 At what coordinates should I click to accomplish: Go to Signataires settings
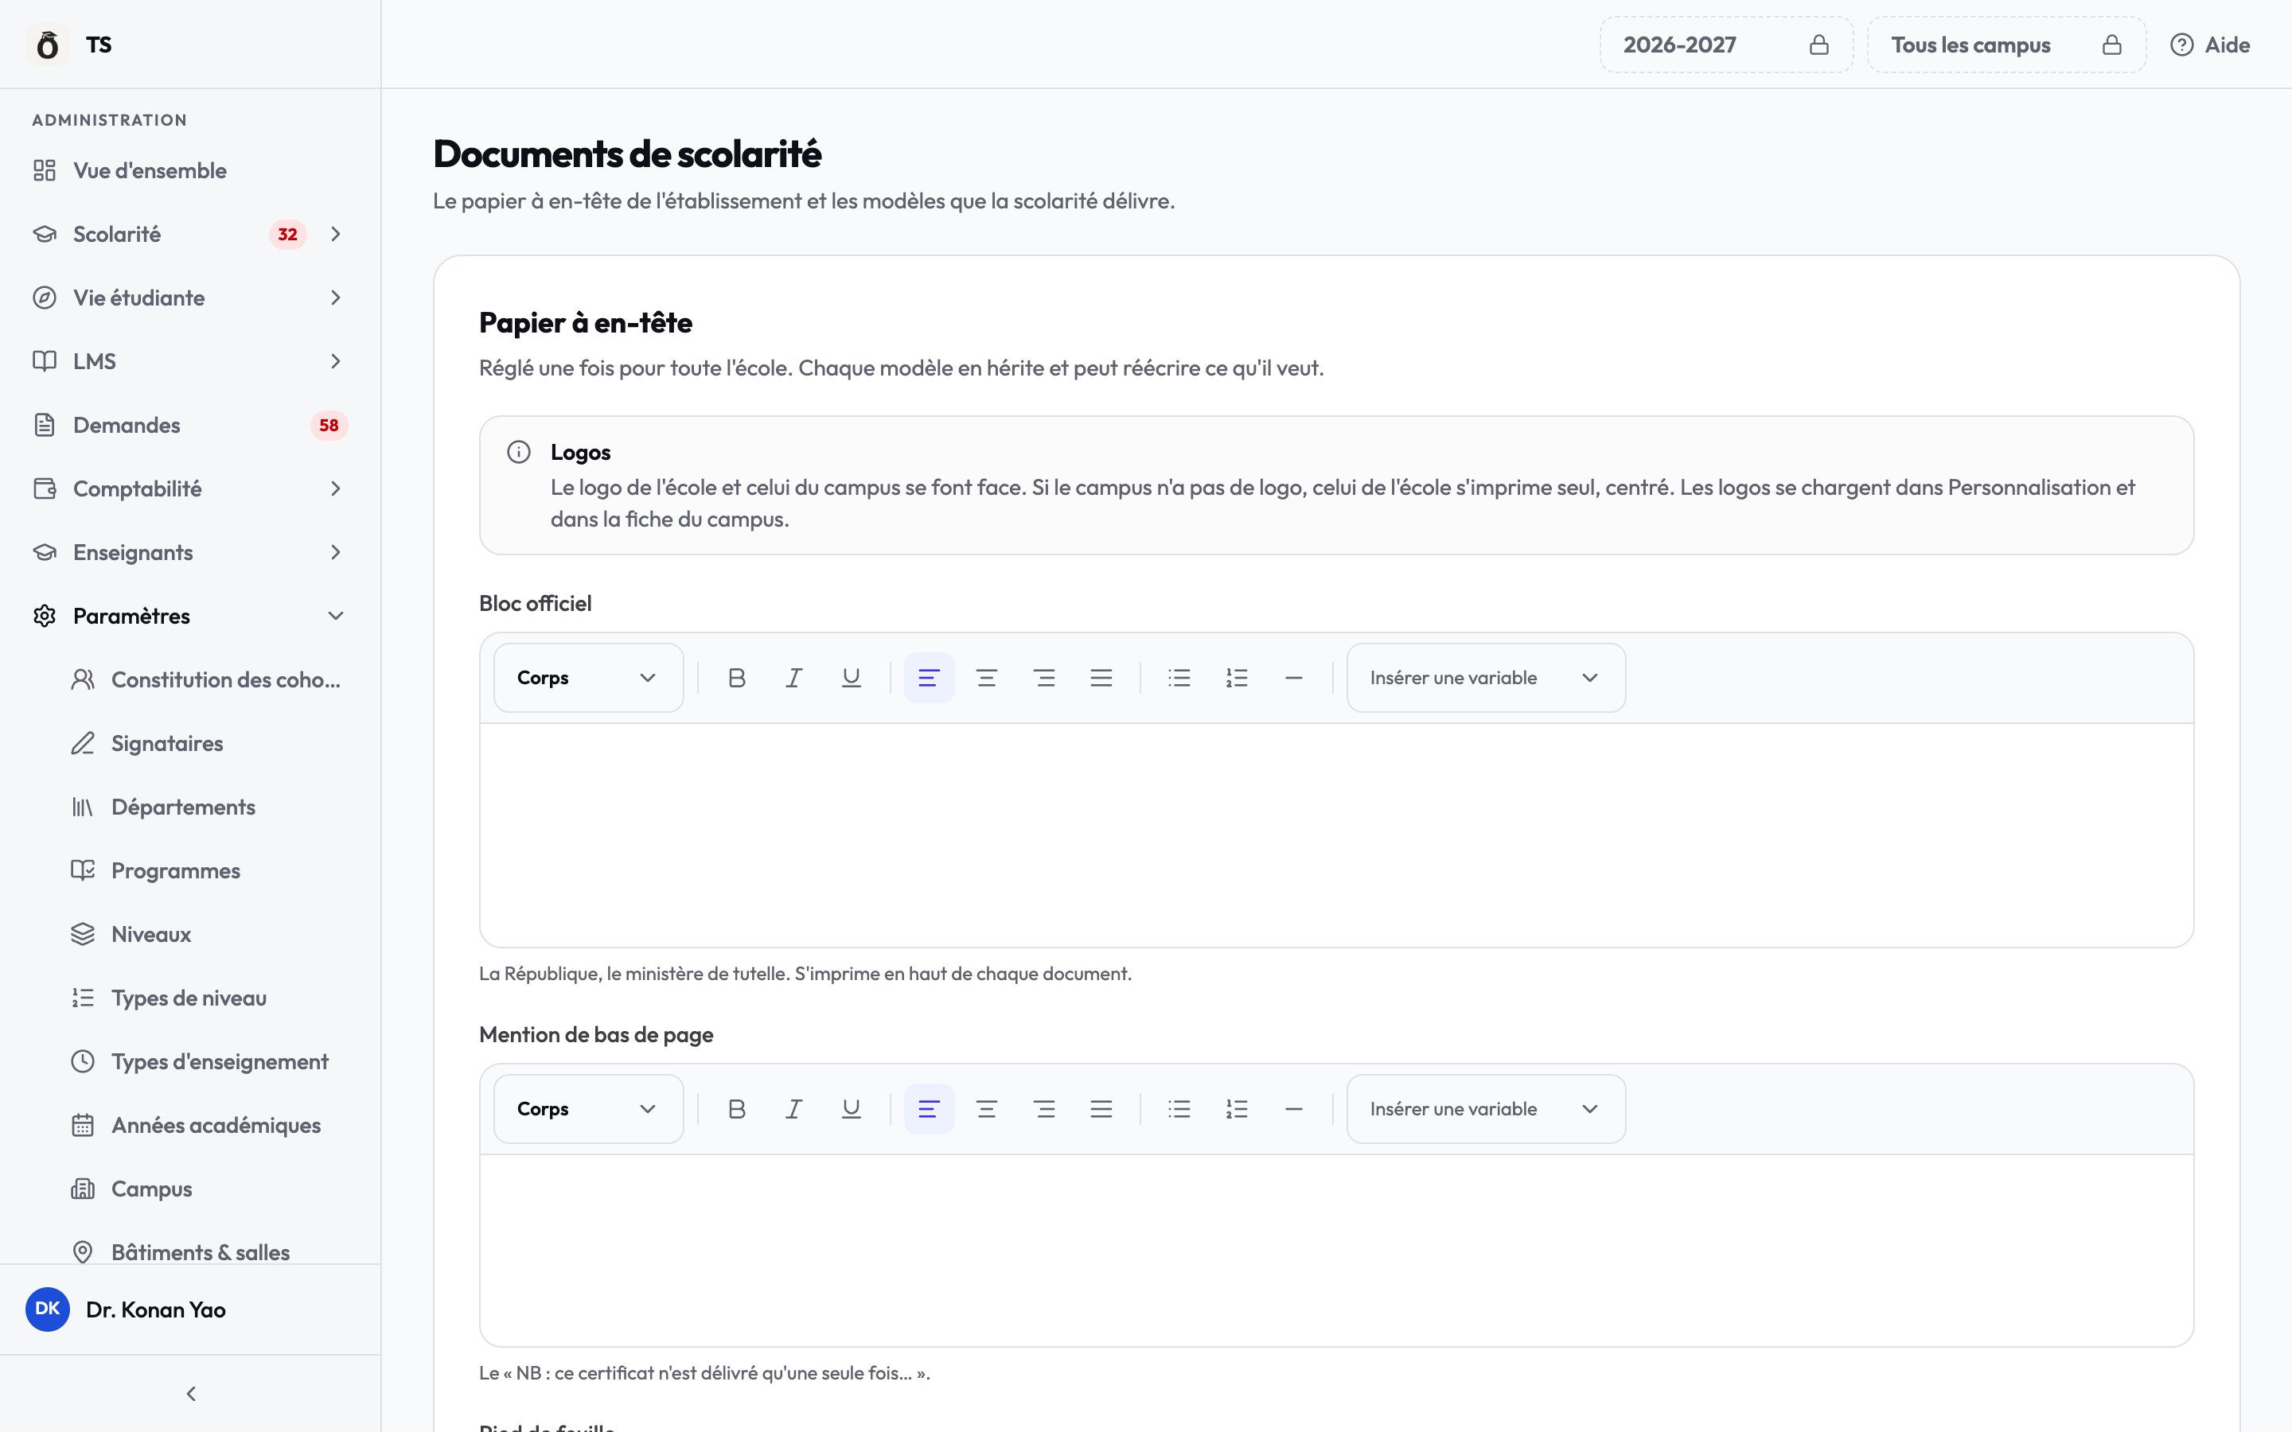[209, 744]
